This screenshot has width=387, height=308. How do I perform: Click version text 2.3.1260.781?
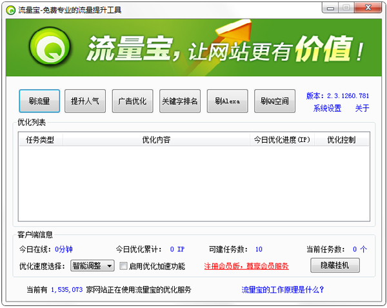(348, 96)
